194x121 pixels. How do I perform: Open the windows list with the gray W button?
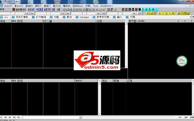pos(77,9)
